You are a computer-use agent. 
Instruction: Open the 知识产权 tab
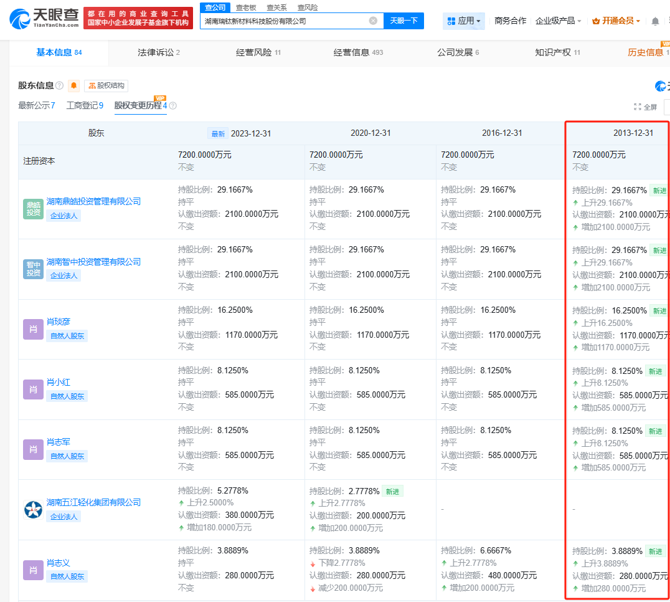(557, 52)
